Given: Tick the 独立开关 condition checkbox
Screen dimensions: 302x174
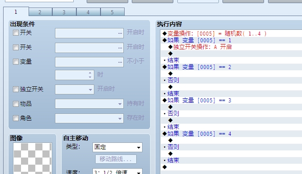Looking at the screenshot, I should 16,89.
